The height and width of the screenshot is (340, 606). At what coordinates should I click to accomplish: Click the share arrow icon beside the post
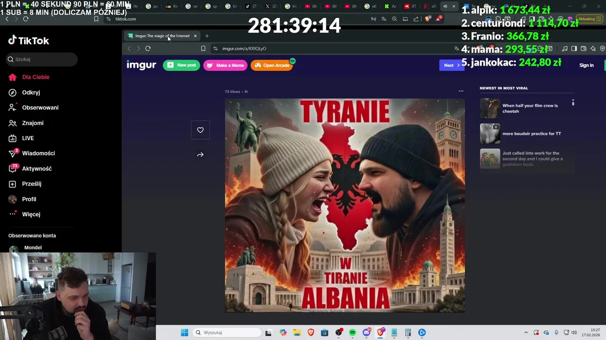[x=200, y=154]
